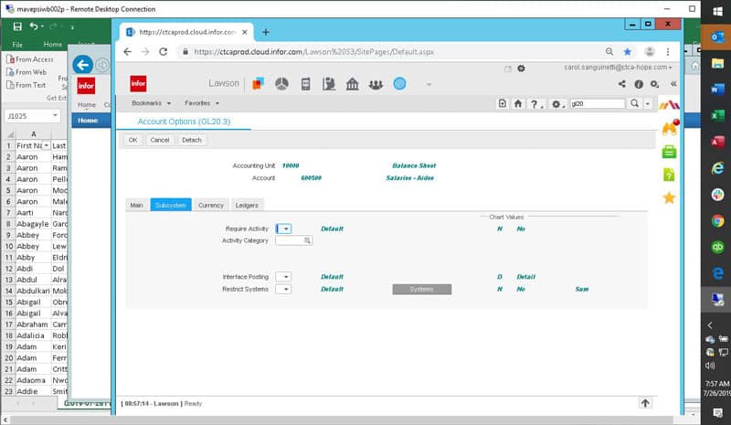Bookmark page with the blue star icon
This screenshot has height=425, width=731.
[x=628, y=52]
